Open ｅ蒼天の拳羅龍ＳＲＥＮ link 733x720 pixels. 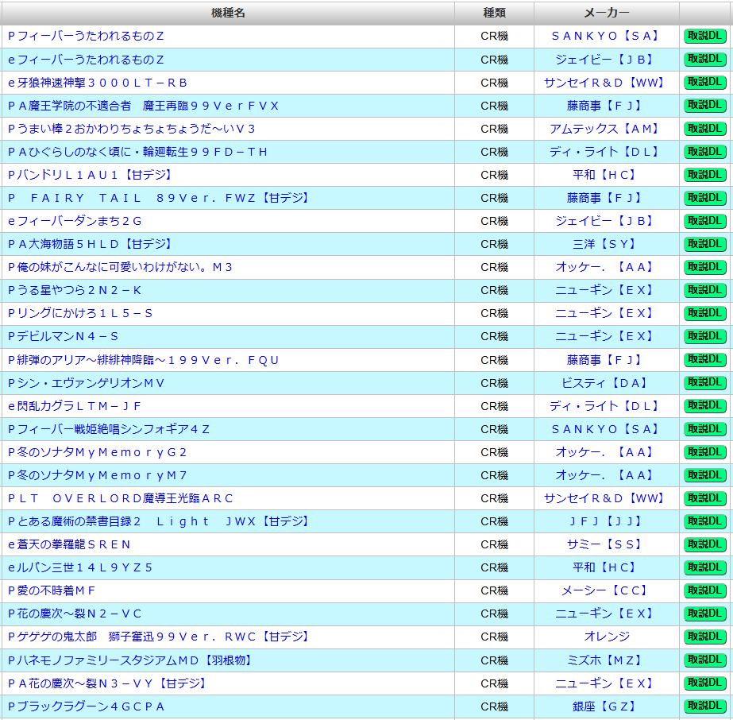pyautogui.click(x=69, y=544)
